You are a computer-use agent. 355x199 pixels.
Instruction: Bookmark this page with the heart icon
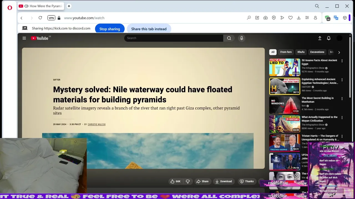pyautogui.click(x=290, y=18)
